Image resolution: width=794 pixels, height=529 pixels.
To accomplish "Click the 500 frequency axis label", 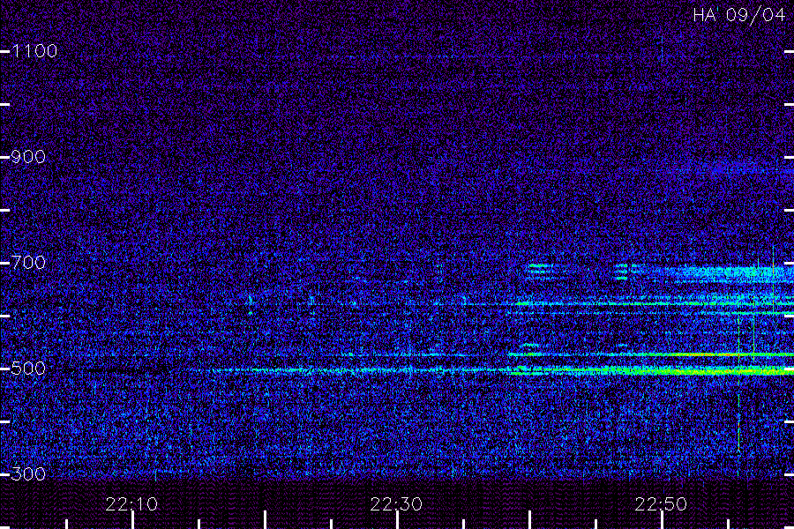I will (x=28, y=369).
